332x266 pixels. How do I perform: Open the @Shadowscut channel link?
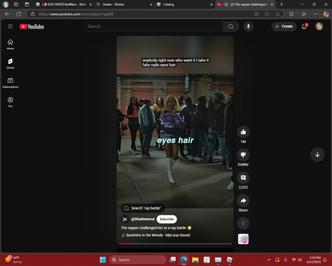point(143,219)
